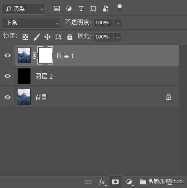This screenshot has width=187, height=188.
Task: Open the 类型 filter kind dropdown
Action: (x=24, y=9)
